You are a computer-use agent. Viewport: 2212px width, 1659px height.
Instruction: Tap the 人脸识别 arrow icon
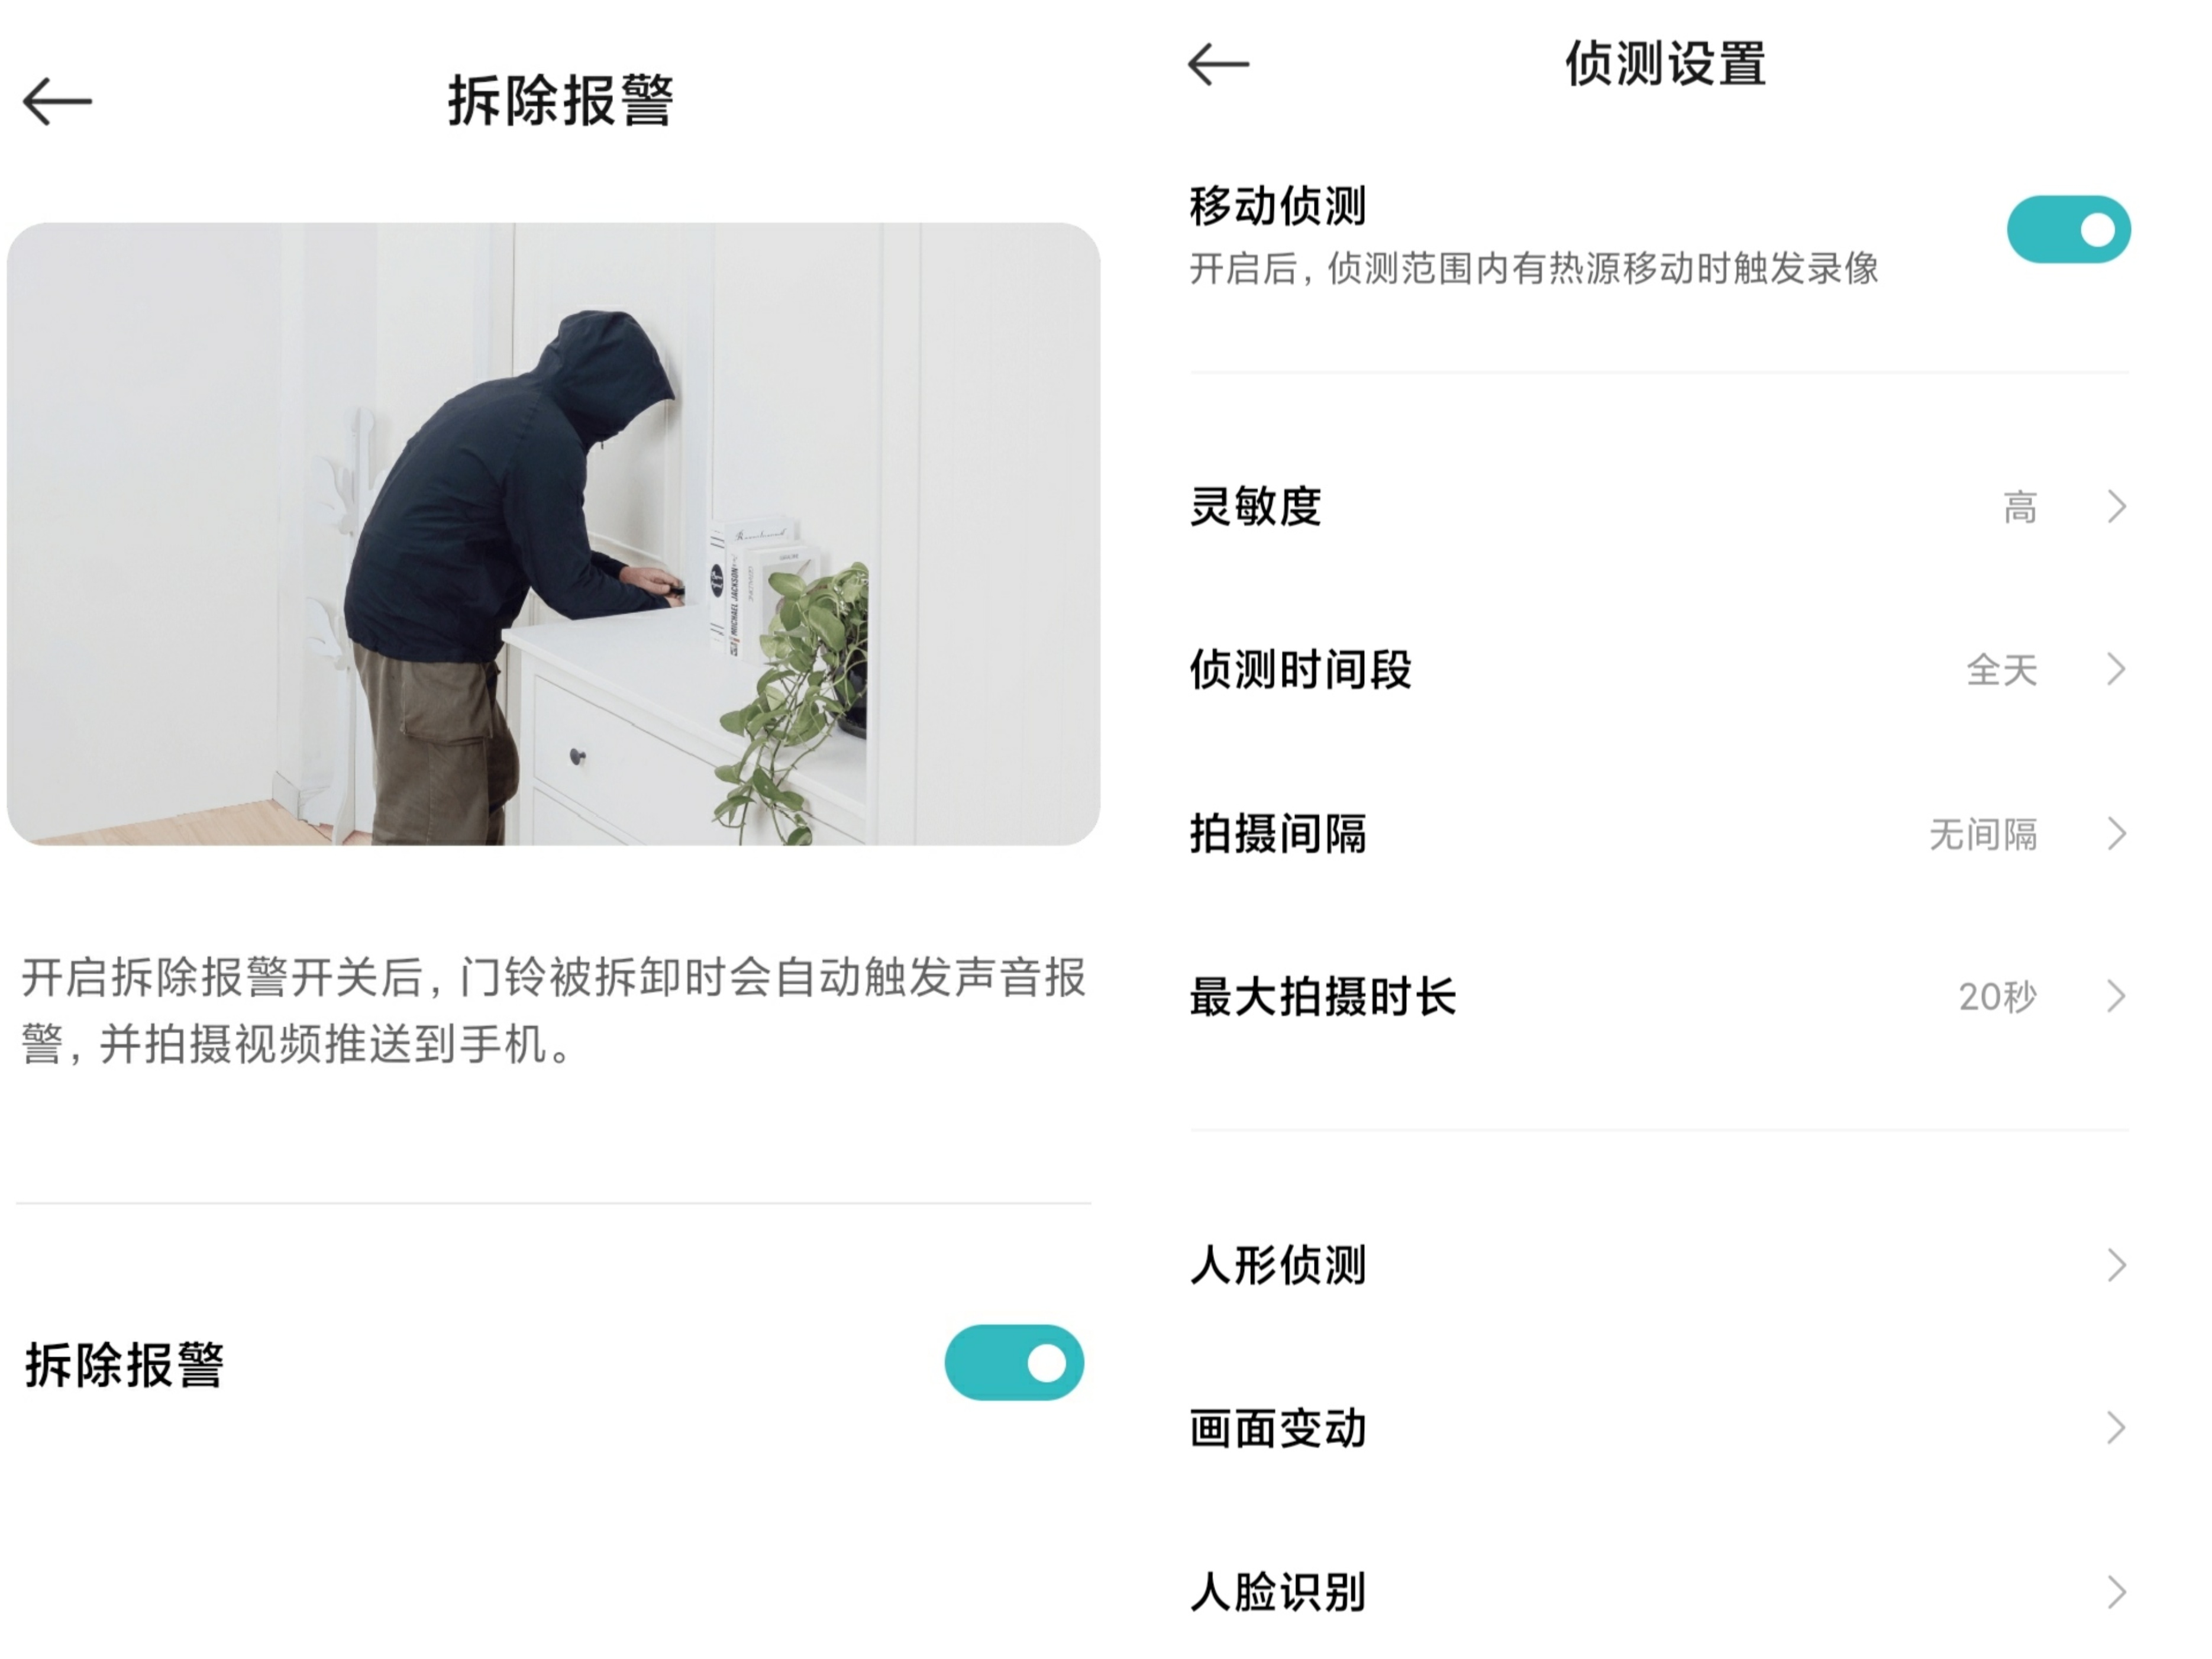(2116, 1591)
